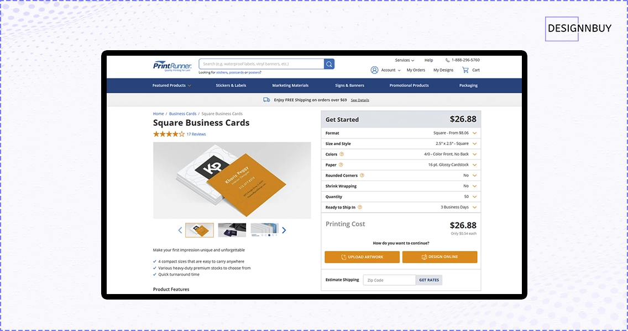Image resolution: width=628 pixels, height=331 pixels.
Task: Click the main product image
Action: click(x=232, y=180)
